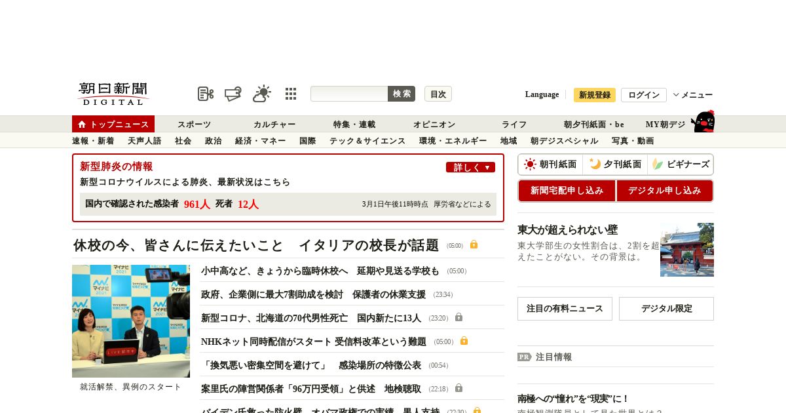This screenshot has width=786, height=413.
Task: Select the トップニュース tab
Action: coord(113,124)
